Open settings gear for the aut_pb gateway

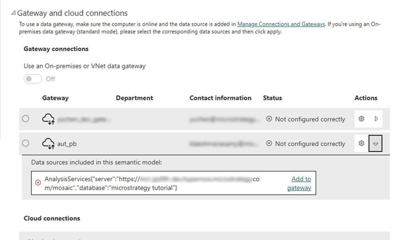pyautogui.click(x=361, y=143)
